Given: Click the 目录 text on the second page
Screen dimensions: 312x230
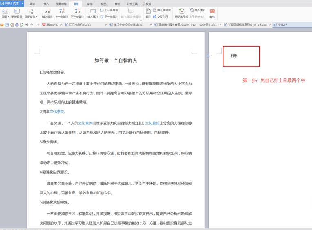Looking at the screenshot, I should click(234, 56).
